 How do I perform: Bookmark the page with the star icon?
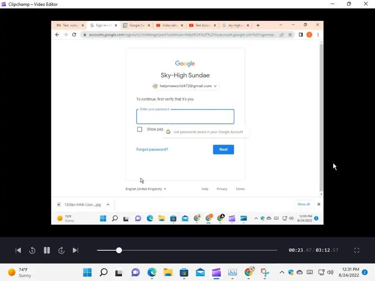click(x=290, y=35)
